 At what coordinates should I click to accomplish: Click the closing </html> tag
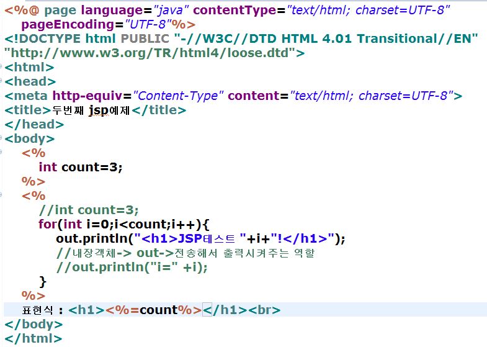34,339
